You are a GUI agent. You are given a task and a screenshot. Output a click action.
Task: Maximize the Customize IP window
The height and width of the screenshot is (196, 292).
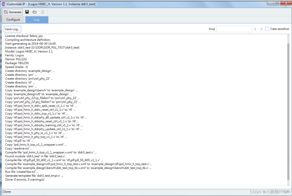[277, 3]
